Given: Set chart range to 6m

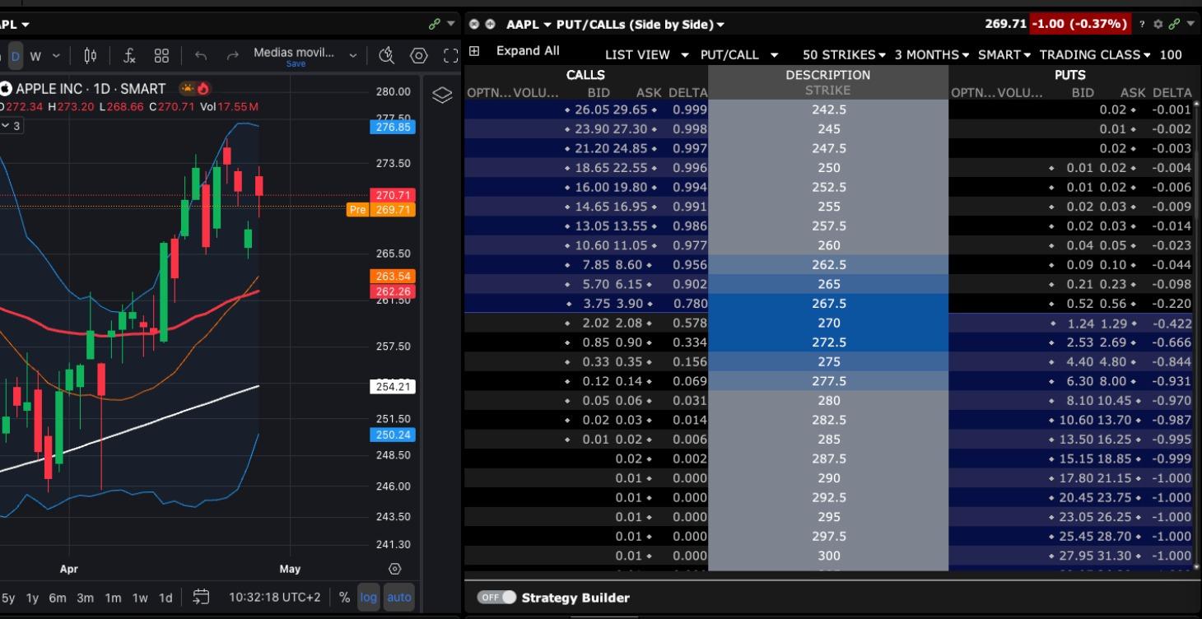Looking at the screenshot, I should point(58,598).
